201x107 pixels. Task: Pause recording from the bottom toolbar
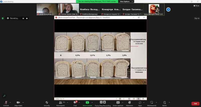click(101, 102)
